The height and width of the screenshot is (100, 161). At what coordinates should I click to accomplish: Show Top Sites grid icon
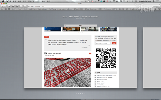[x=9, y=9]
